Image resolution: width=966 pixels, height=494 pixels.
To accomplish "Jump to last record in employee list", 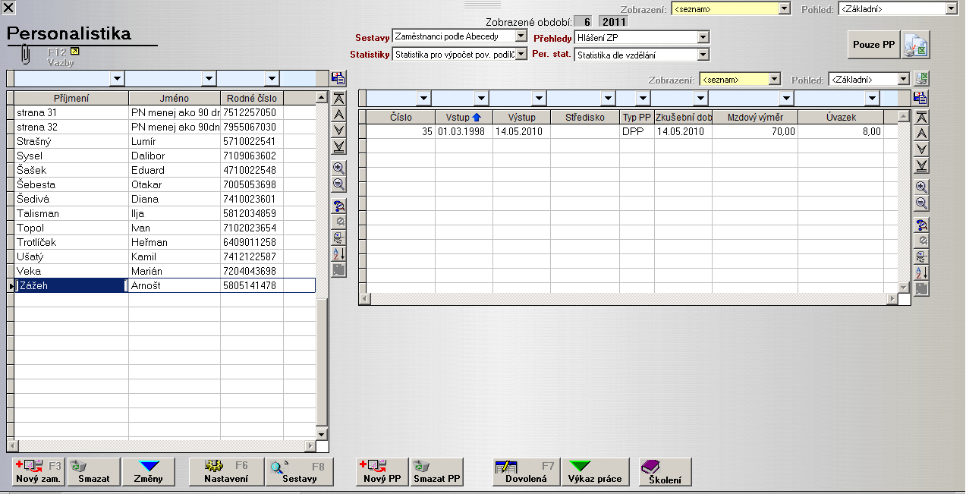I will click(338, 146).
